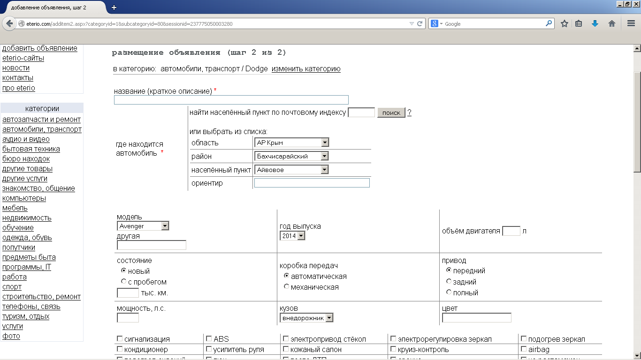
Task: Tick the 'круиз-контроль' checkbox
Action: pos(393,349)
